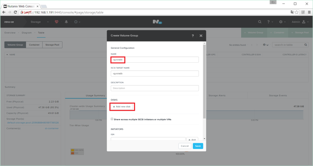Bookmark page with star icon
Viewport: 313px width, 166px height.
[x=297, y=12]
